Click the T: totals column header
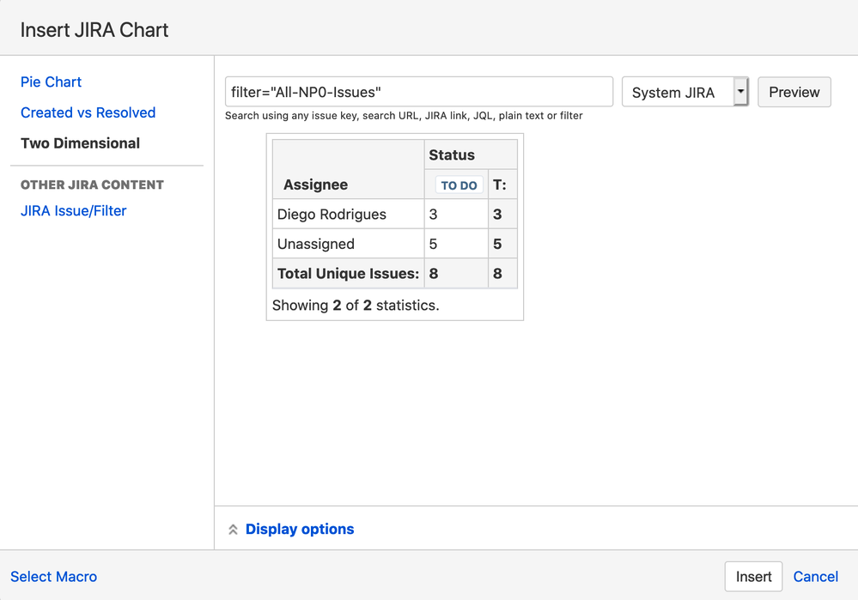 tap(500, 185)
